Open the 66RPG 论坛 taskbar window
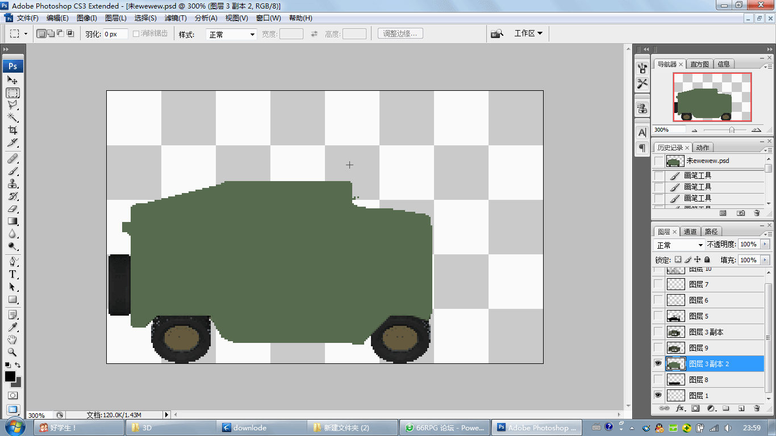Screen dimensions: 776x436 tap(444, 427)
